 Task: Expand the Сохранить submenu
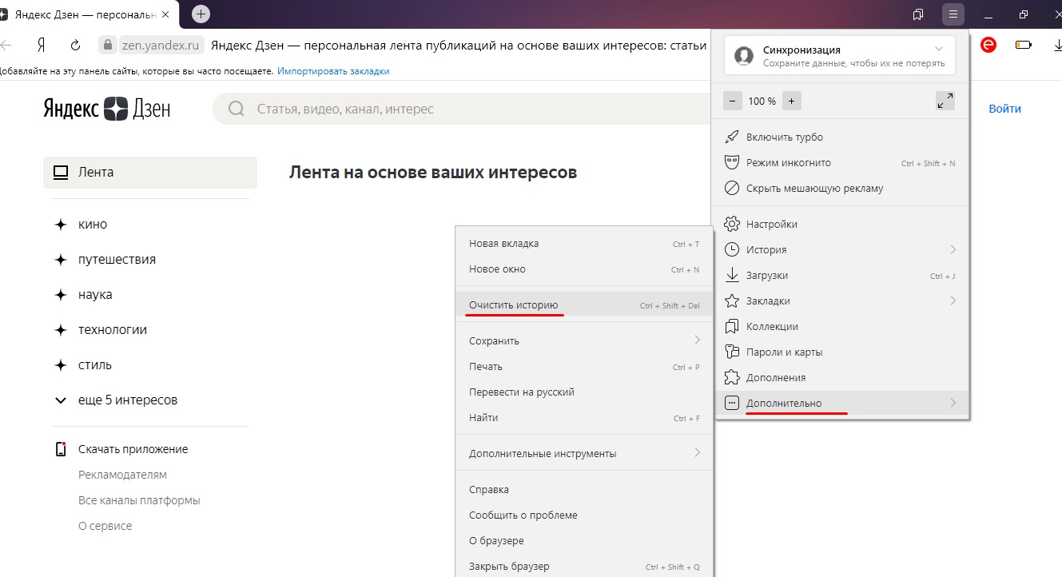(583, 340)
